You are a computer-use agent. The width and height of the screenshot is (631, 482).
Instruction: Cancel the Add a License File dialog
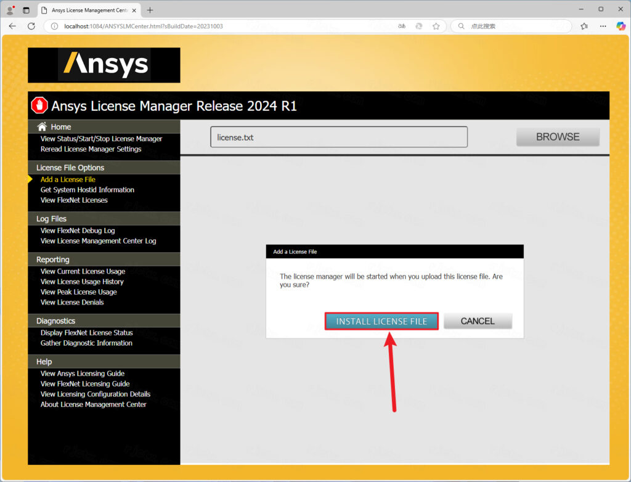pos(478,321)
